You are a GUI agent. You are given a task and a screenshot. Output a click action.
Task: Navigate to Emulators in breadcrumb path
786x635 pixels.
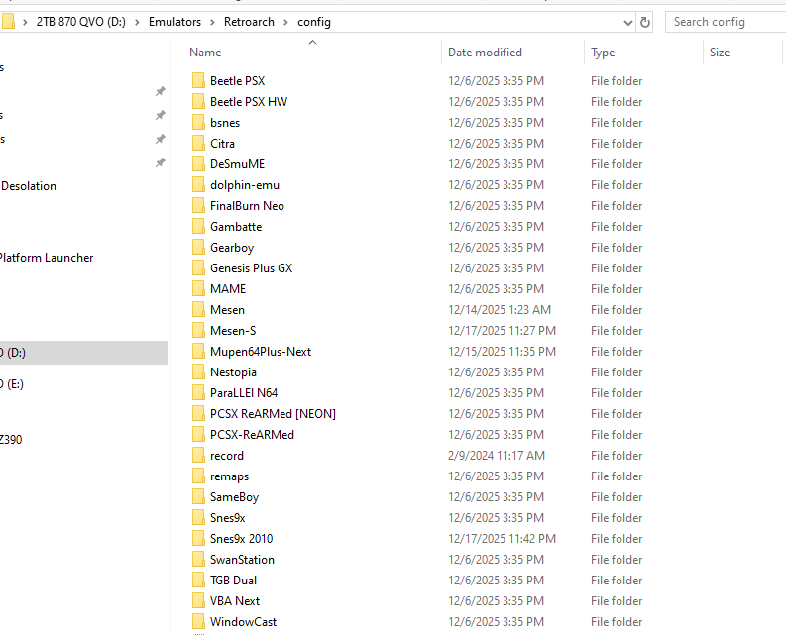click(174, 22)
